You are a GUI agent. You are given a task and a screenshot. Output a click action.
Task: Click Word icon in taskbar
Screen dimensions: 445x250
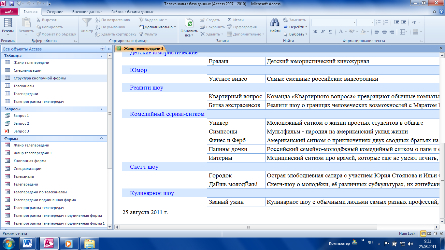(28, 243)
